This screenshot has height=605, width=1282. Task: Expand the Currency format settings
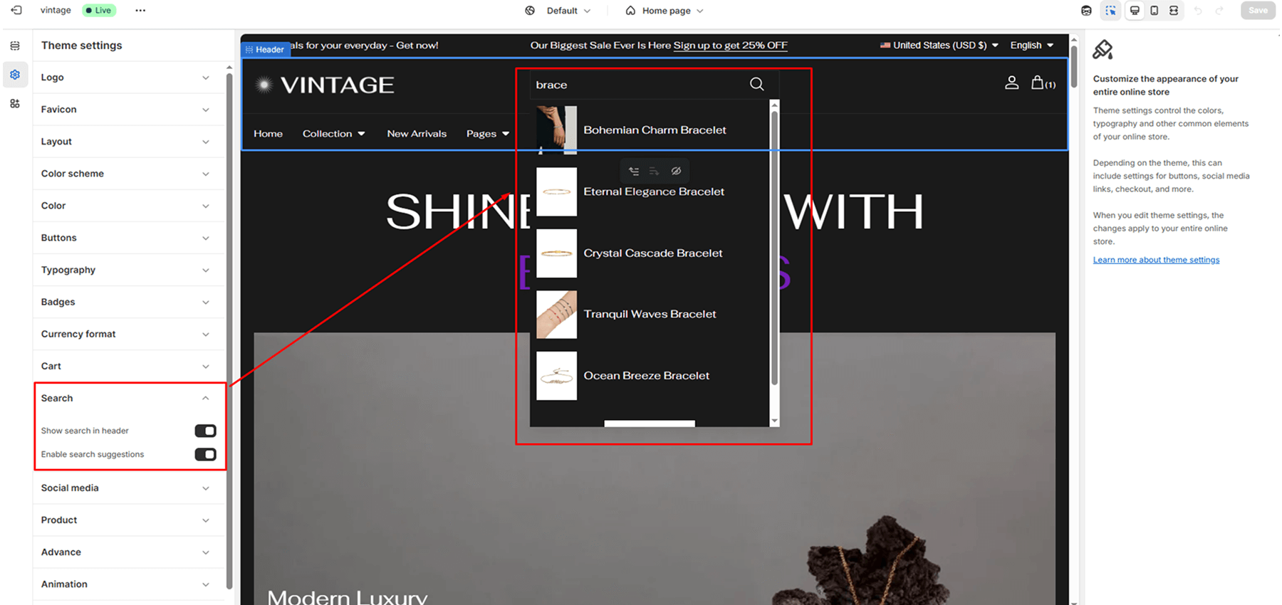coord(128,333)
